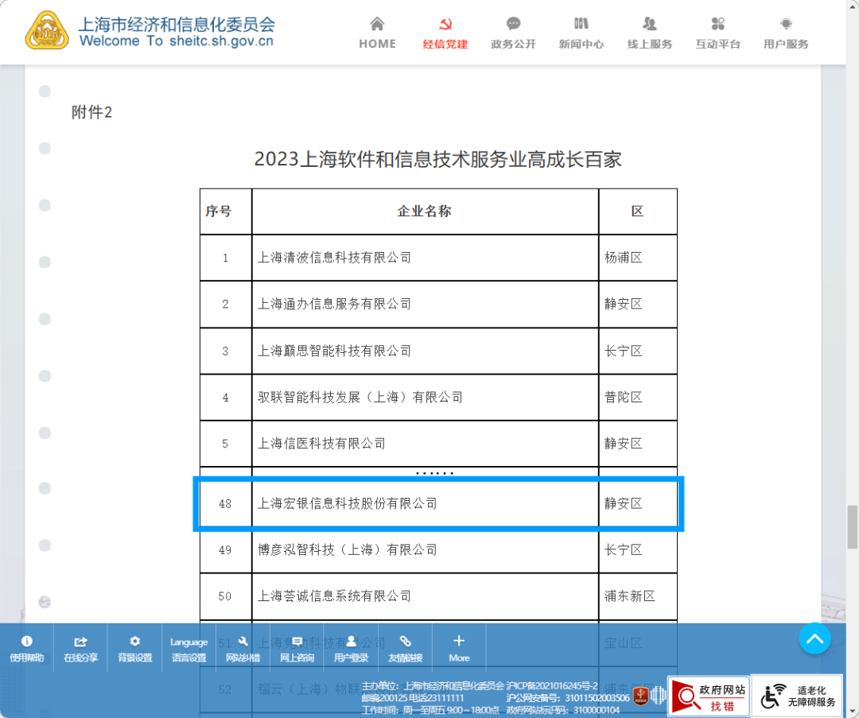Expand the More plus menu
The height and width of the screenshot is (718, 859).
459,648
